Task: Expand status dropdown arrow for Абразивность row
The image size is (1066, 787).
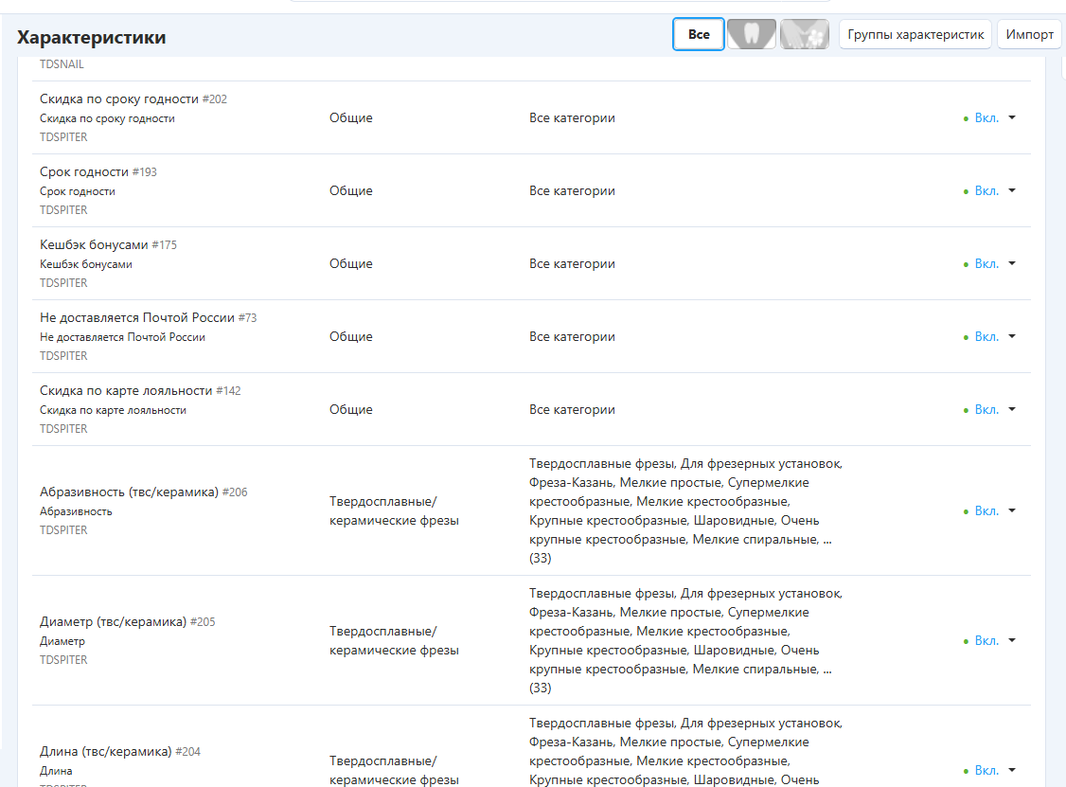Action: 1012,511
